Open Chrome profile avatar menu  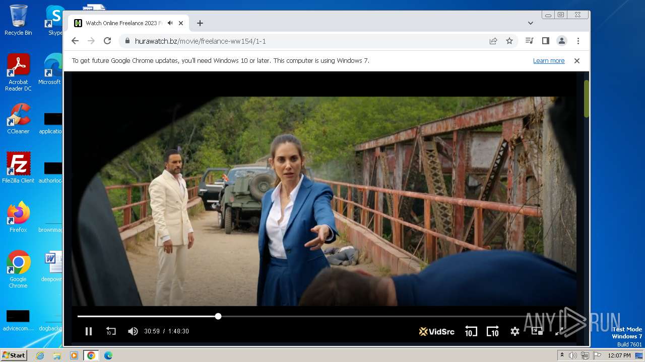point(561,41)
